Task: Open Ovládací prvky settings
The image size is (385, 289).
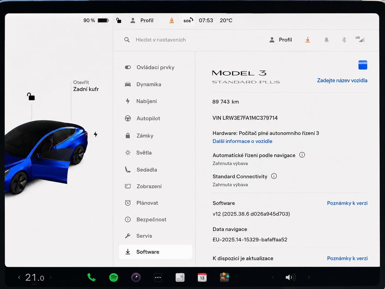Action: (155, 67)
